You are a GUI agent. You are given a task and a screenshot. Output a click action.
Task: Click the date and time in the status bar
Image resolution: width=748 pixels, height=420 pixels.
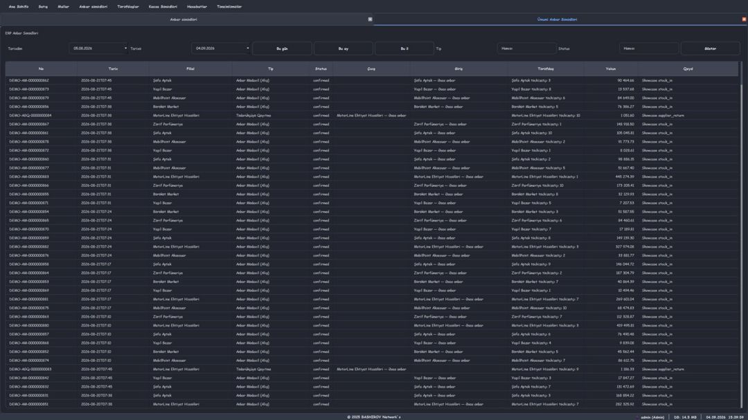pos(724,417)
